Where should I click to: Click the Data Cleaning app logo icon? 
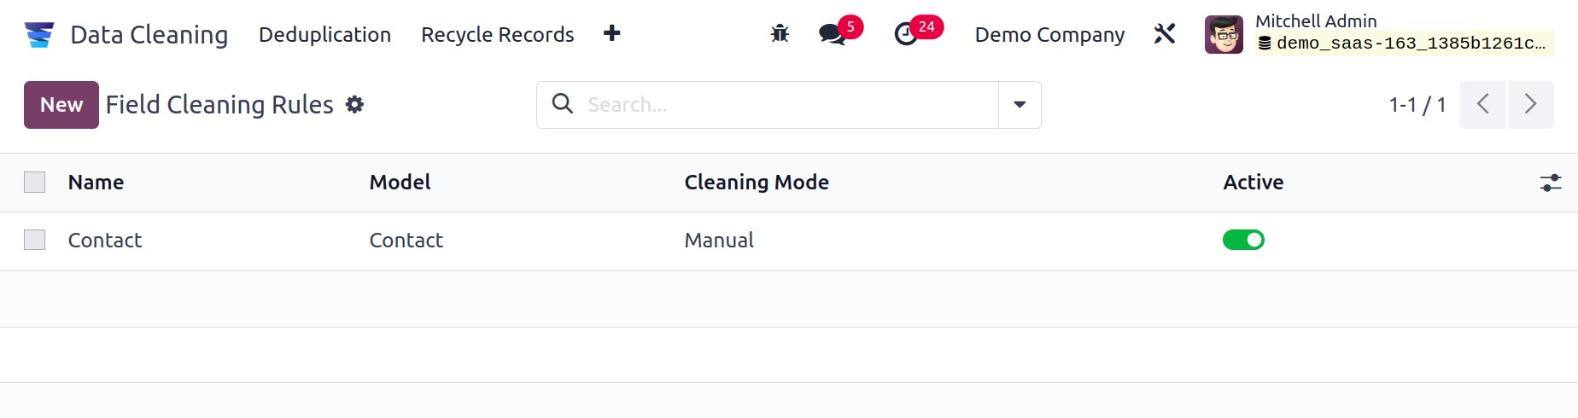point(39,34)
